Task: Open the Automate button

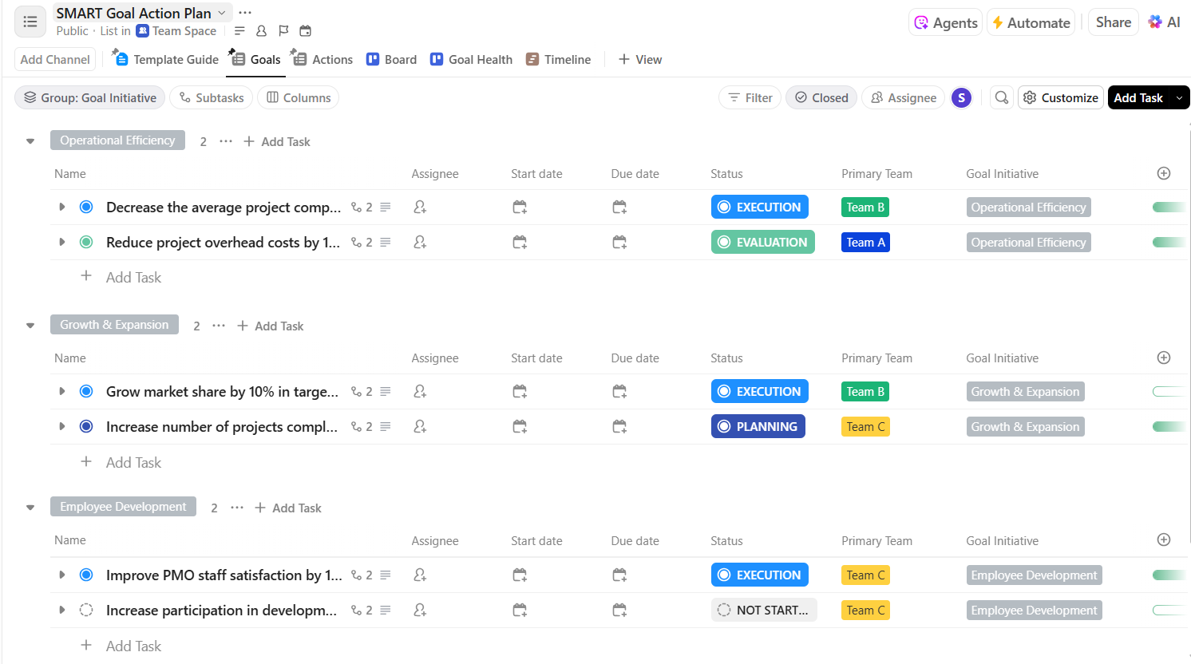Action: [1031, 22]
